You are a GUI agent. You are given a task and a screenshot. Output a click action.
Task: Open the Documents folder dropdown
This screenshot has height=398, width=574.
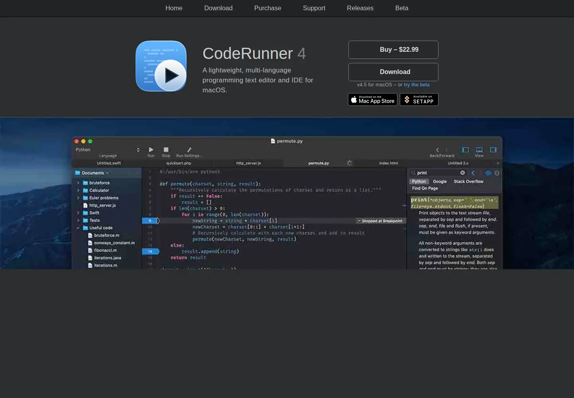(92, 173)
